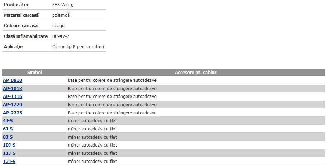Open the AP-1720 product link
The image size is (329, 168).
[x=13, y=105]
